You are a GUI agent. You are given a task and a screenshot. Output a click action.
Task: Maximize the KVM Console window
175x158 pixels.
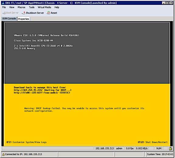point(167,3)
